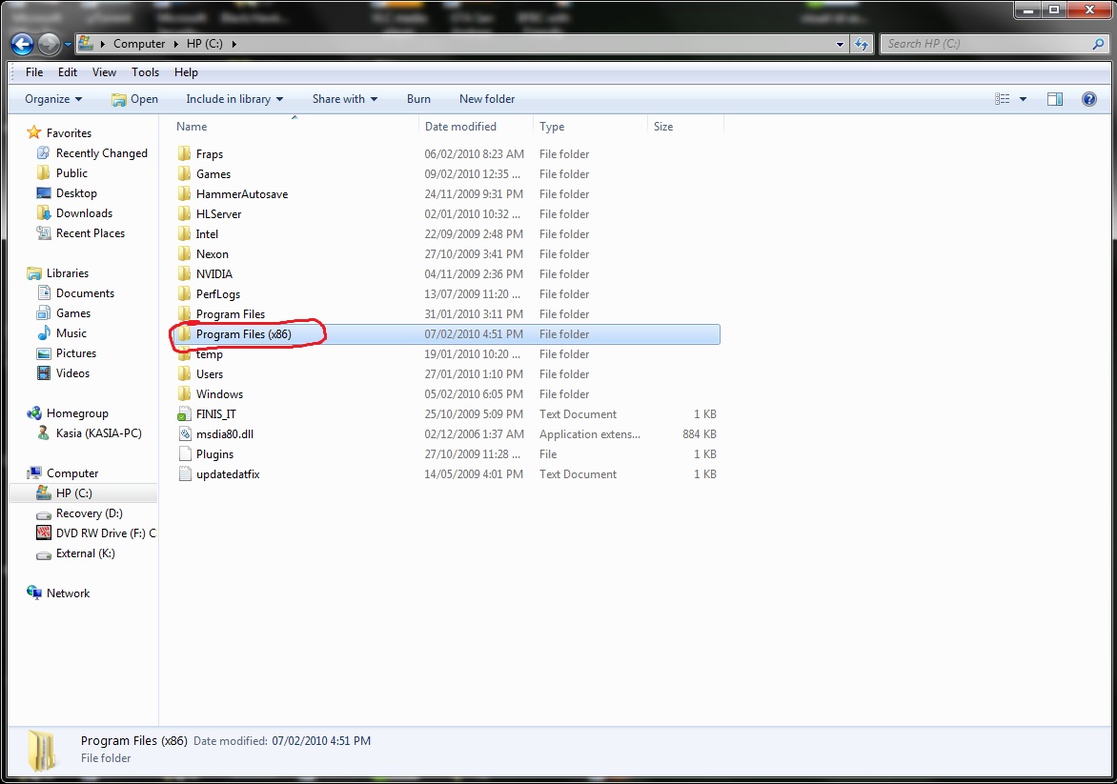Viewport: 1117px width, 784px height.
Task: Open the Share with dropdown
Action: [345, 99]
